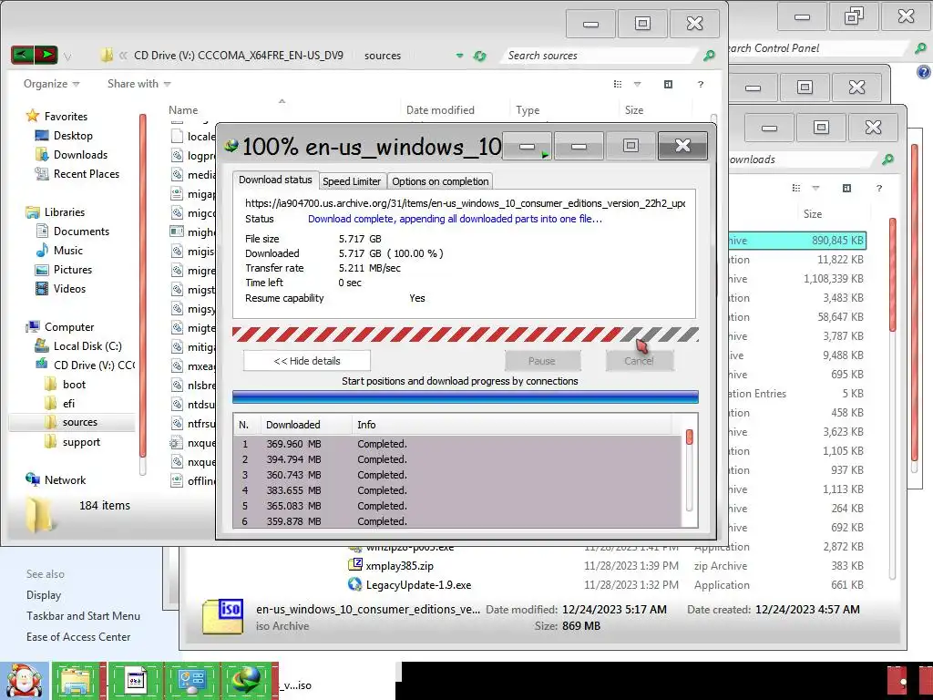The height and width of the screenshot is (700, 933).
Task: Open Downloads in Favorites
Action: [80, 154]
